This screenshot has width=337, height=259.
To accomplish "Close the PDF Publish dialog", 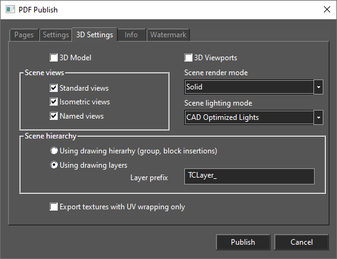I will (327, 9).
